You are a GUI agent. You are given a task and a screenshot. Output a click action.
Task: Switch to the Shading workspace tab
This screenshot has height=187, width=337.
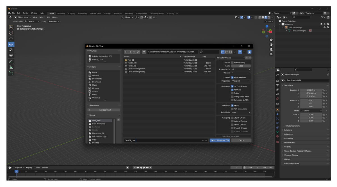107,13
